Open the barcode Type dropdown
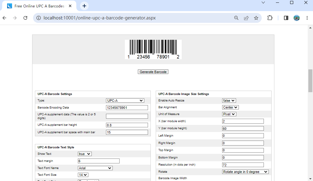 [125, 100]
